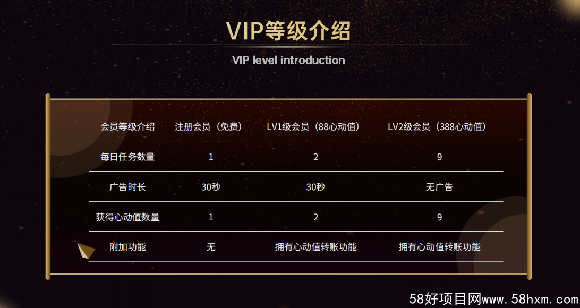The image size is (580, 308).
Task: Click the left golden scroll handle
Action: [48, 186]
